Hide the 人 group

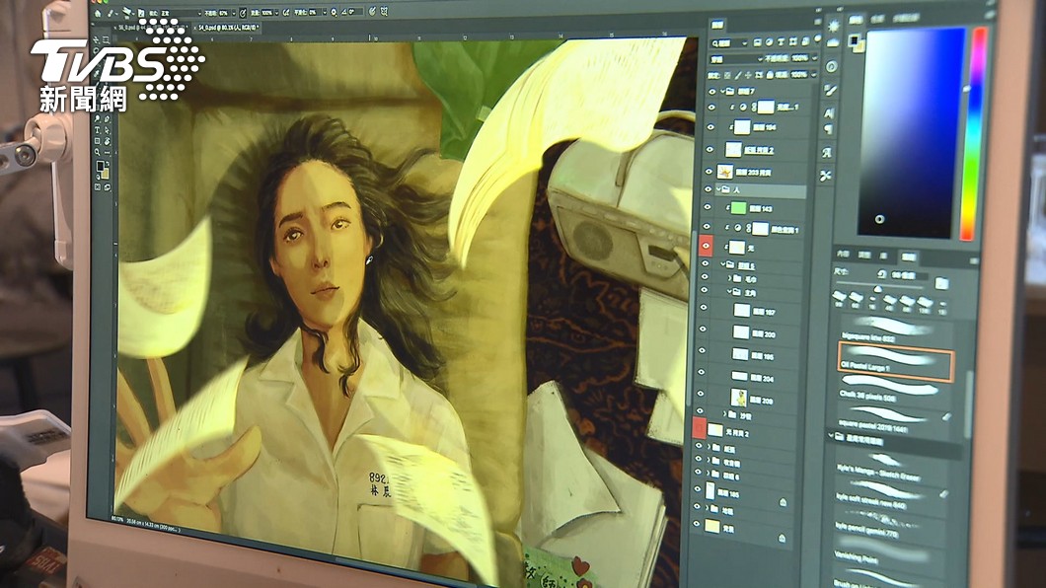[708, 190]
